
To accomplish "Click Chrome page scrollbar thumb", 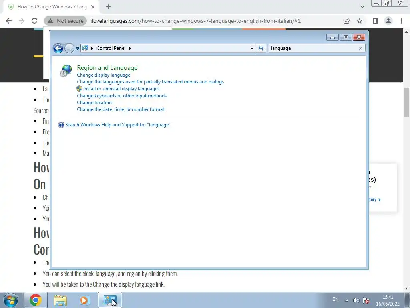I will click(x=407, y=102).
